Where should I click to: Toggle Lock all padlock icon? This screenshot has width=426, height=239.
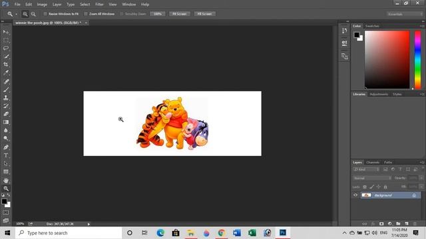tap(385, 187)
